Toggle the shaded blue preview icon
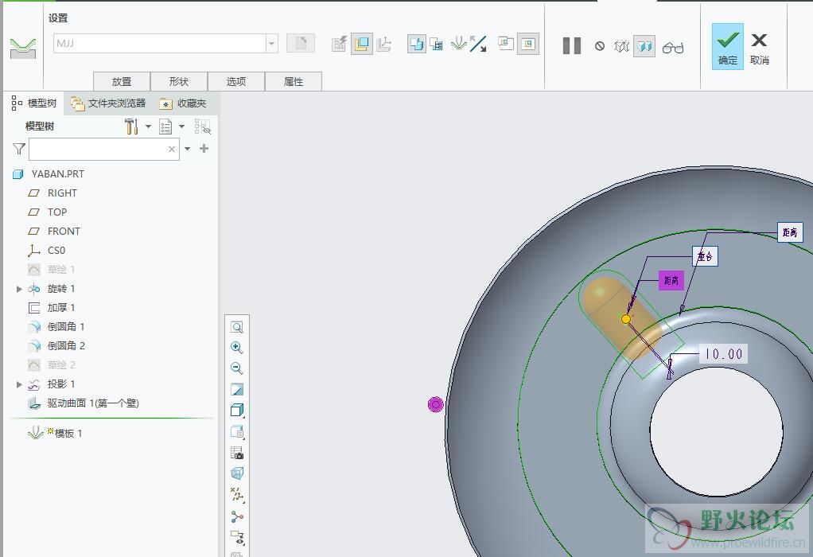The width and height of the screenshot is (813, 557). (x=644, y=46)
